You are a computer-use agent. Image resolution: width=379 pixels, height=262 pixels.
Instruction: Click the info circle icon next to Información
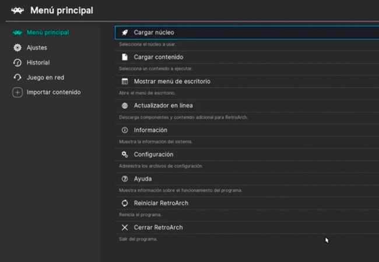pyautogui.click(x=125, y=130)
